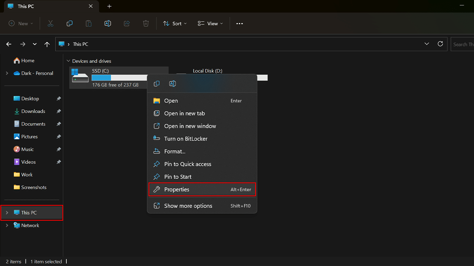This screenshot has height=266, width=474.
Task: Expand This PC in navigation pane
Action: 7,213
